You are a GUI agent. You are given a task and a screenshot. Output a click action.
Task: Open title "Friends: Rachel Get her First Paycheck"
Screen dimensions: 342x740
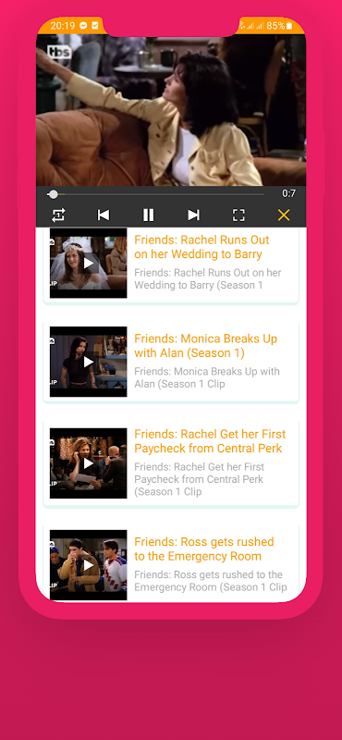coord(210,441)
